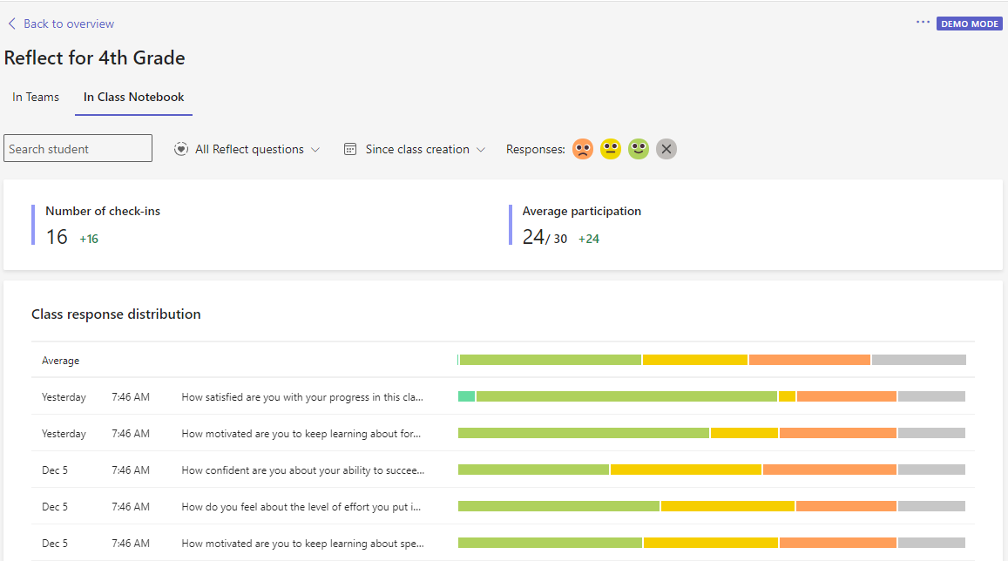Toggle the yellow neutral face response filter
Viewport: 1008px width, 561px height.
[611, 149]
